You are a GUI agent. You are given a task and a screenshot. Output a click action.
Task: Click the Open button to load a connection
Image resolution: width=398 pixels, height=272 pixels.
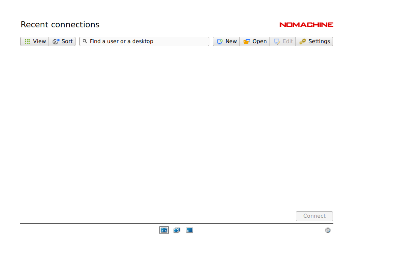255,41
